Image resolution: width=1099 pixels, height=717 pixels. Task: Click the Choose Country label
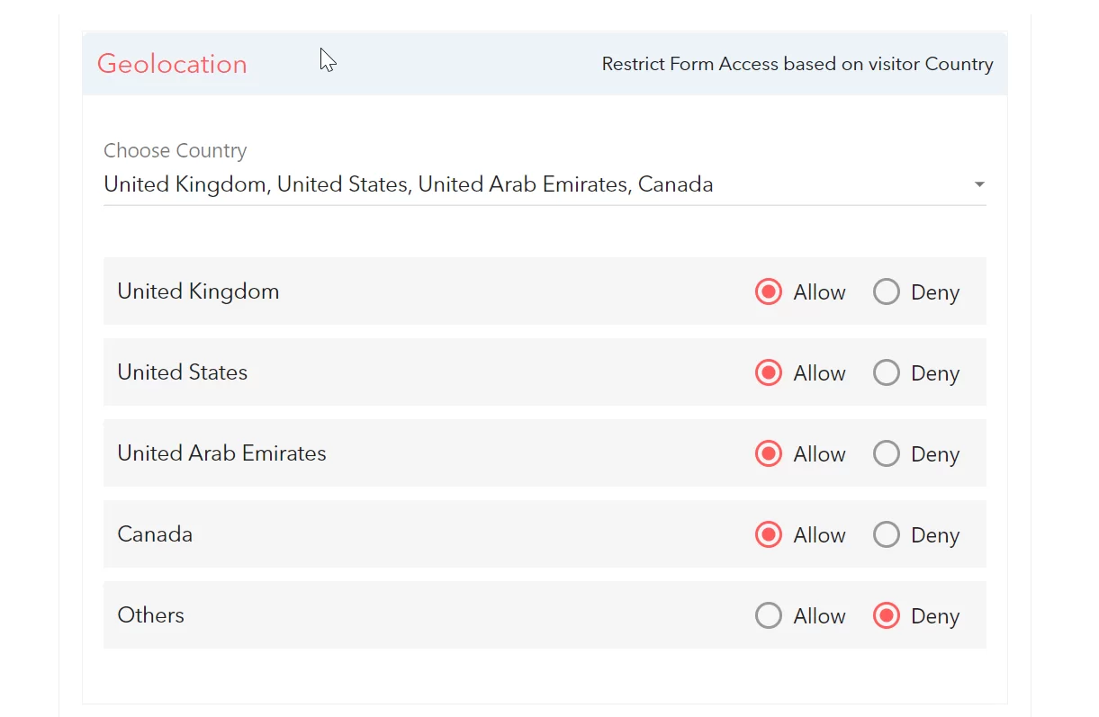(x=175, y=151)
